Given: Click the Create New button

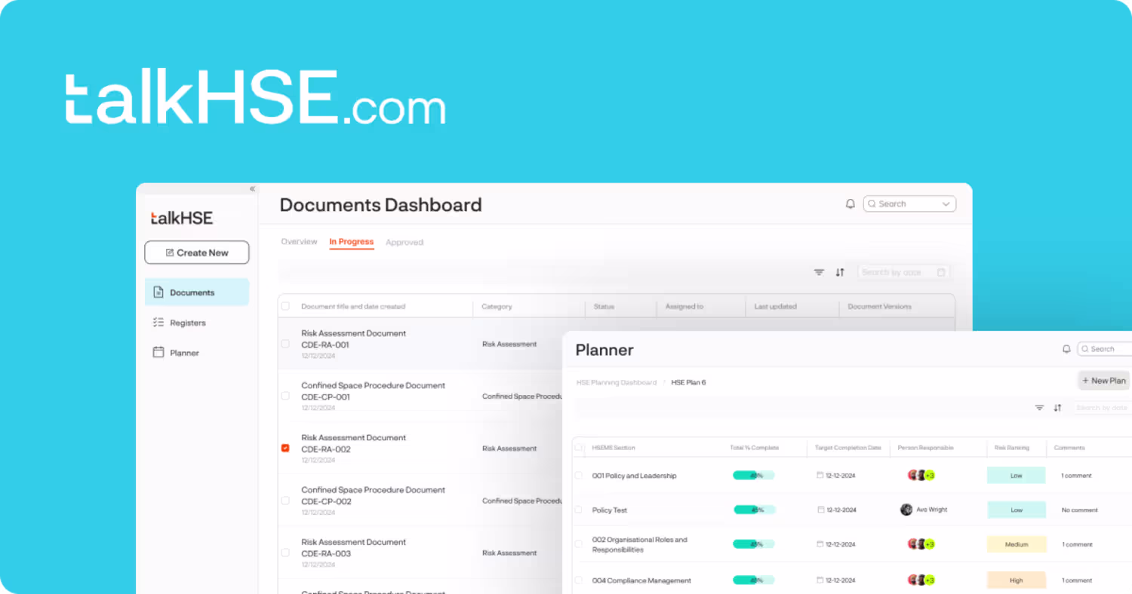Looking at the screenshot, I should tap(197, 253).
